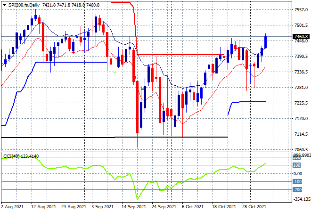Click the short blue horizontal line near 7225
The height and width of the screenshot is (212, 311).
(253, 102)
